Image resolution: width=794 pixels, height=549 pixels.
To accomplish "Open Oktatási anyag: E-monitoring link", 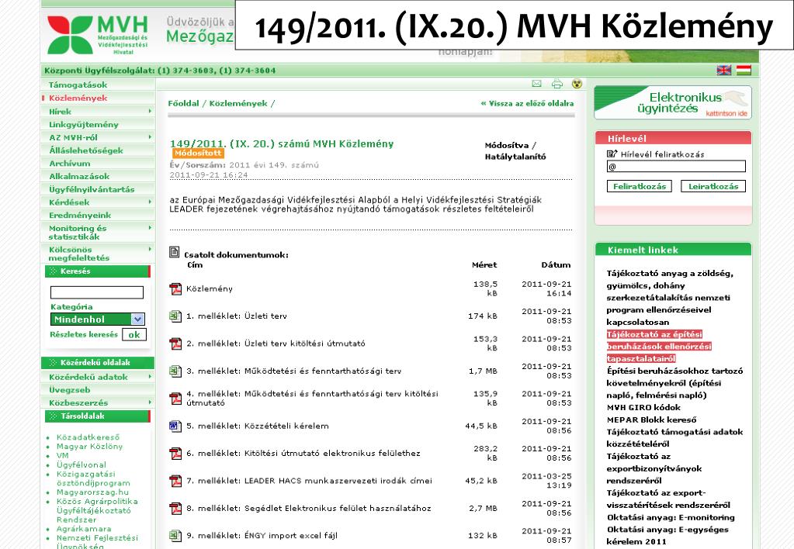I will point(671,517).
